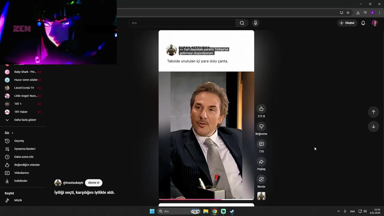The image size is (384, 216).
Task: Open the sound source thumbnail below Remix
Action: [x=261, y=196]
